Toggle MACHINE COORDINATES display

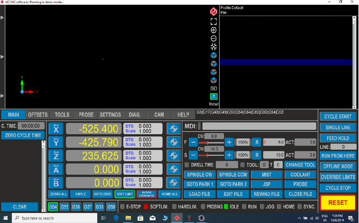147,194
